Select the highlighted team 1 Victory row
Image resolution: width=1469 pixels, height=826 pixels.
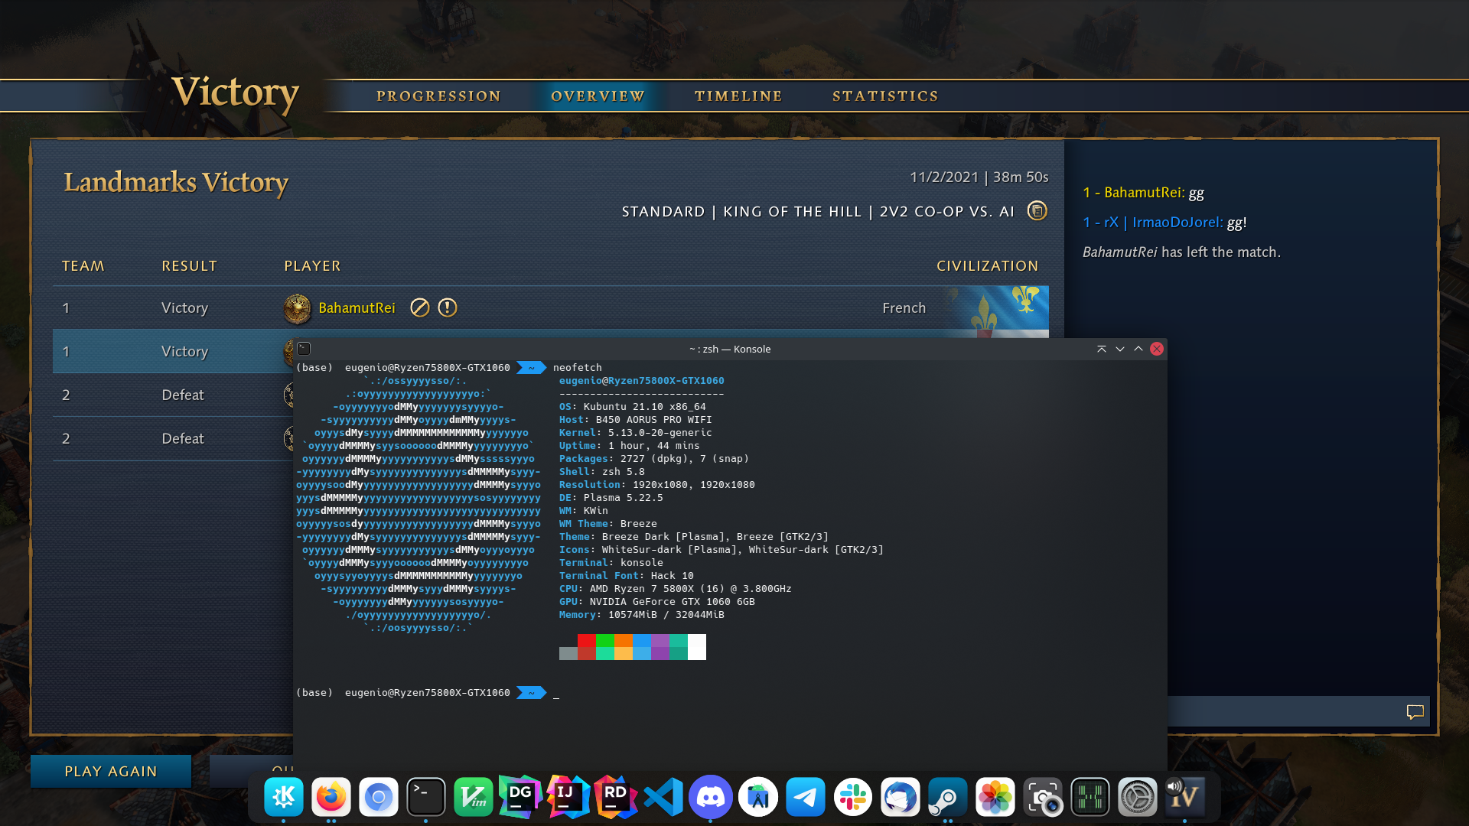(x=173, y=351)
